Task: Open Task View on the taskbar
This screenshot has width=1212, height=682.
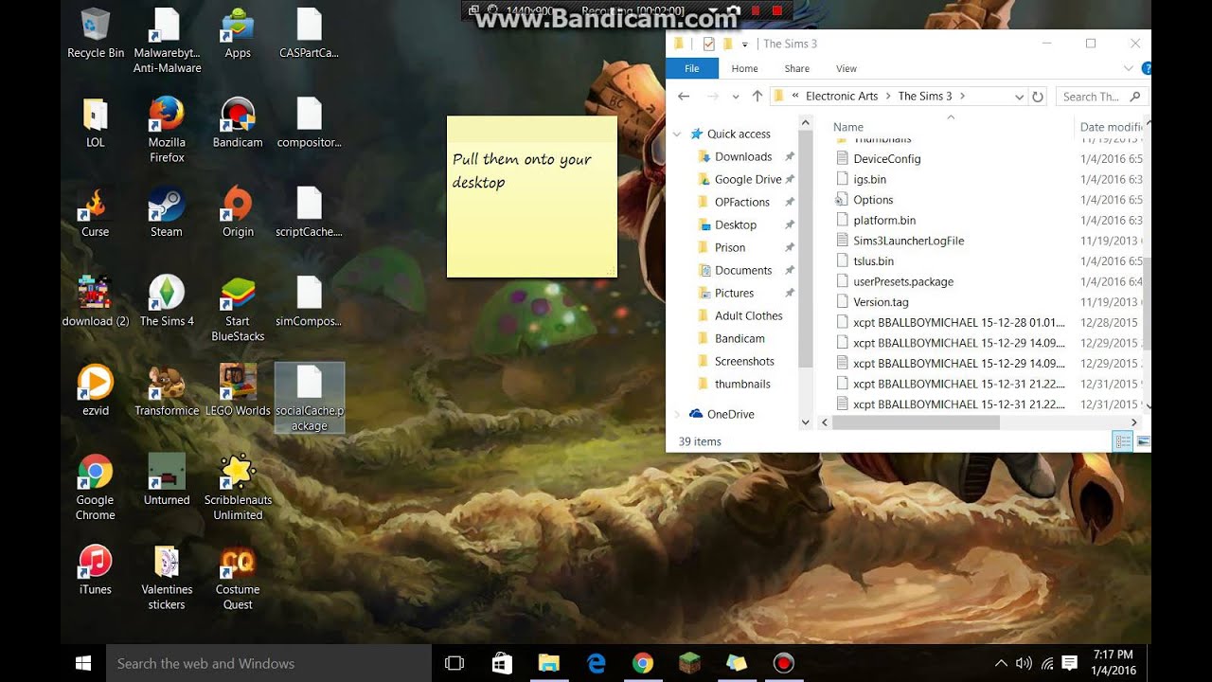Action: click(454, 663)
